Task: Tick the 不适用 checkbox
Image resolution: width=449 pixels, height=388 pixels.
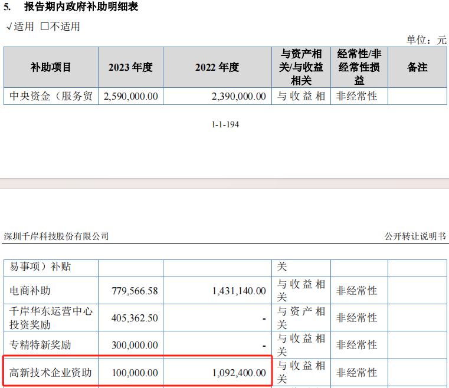Action: (44, 27)
